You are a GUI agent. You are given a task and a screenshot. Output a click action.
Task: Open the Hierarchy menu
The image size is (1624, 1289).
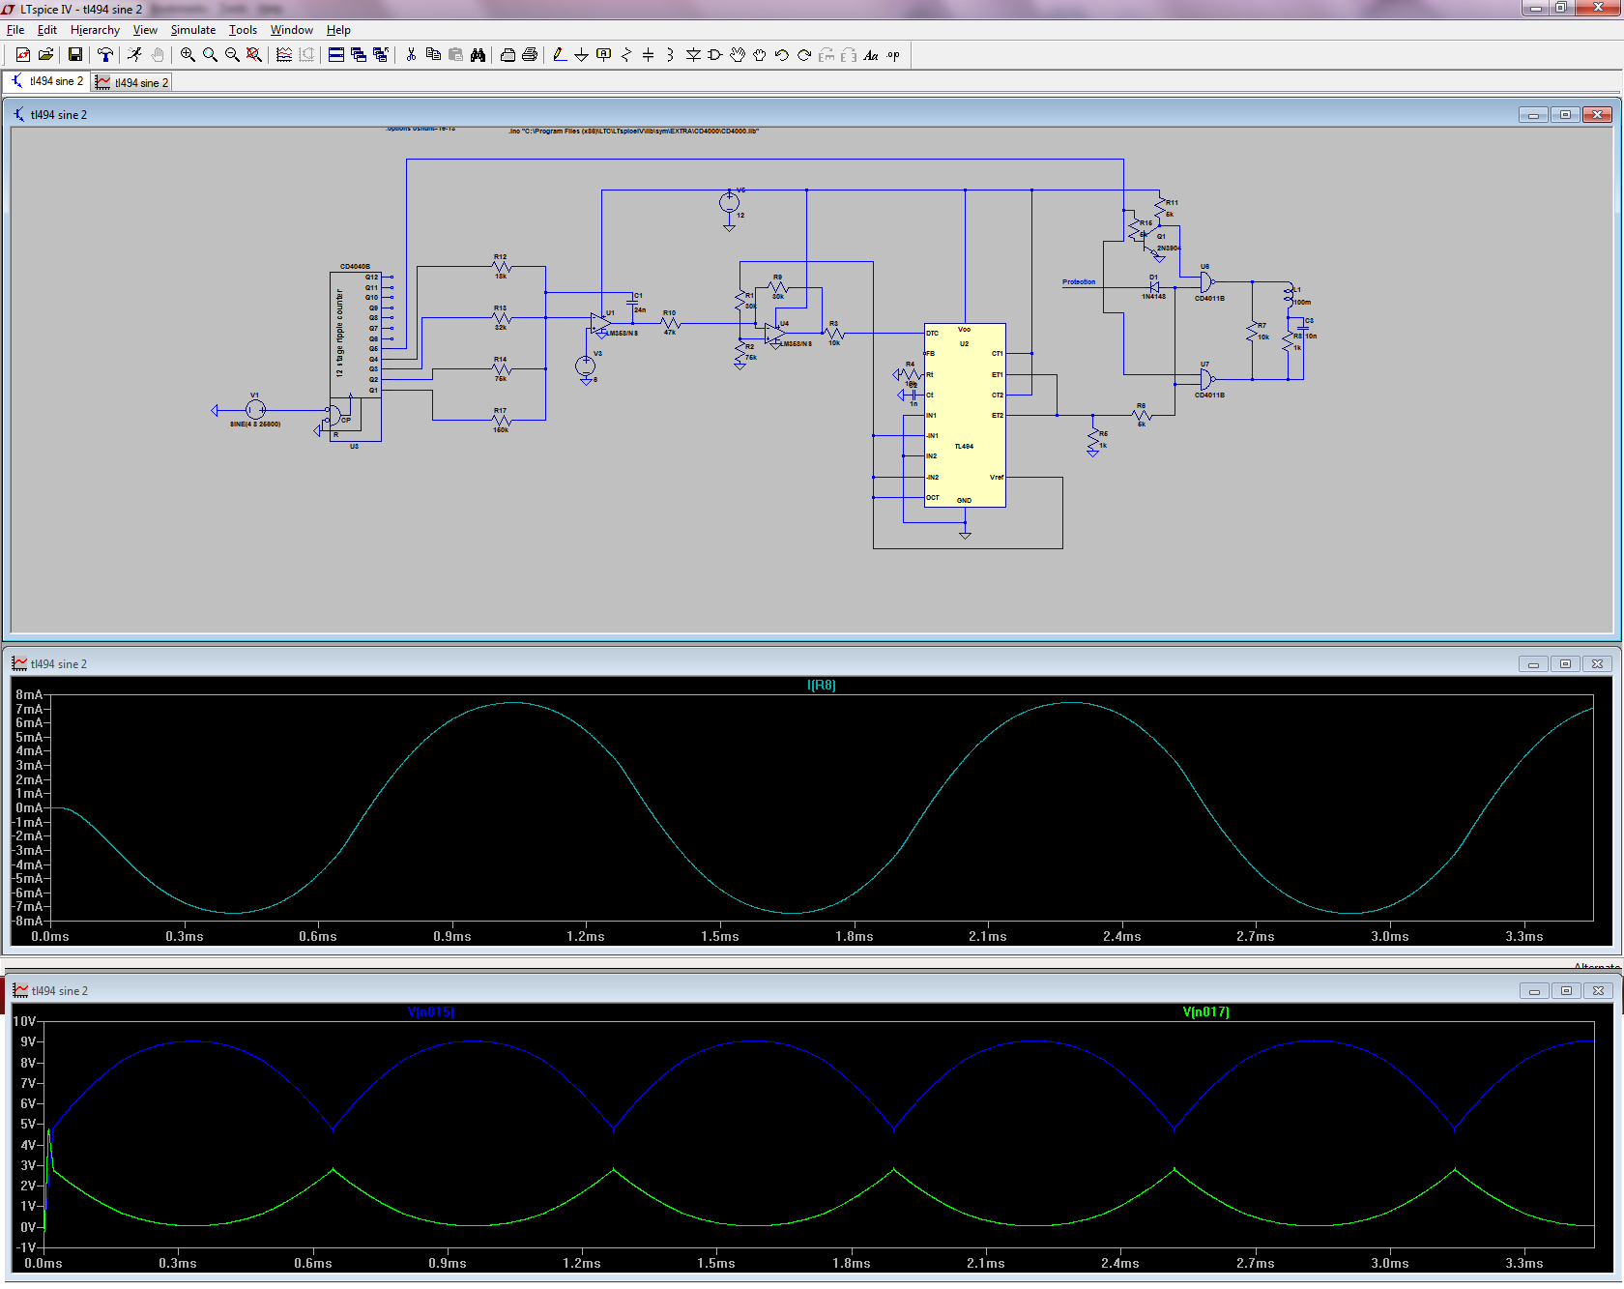coord(95,30)
